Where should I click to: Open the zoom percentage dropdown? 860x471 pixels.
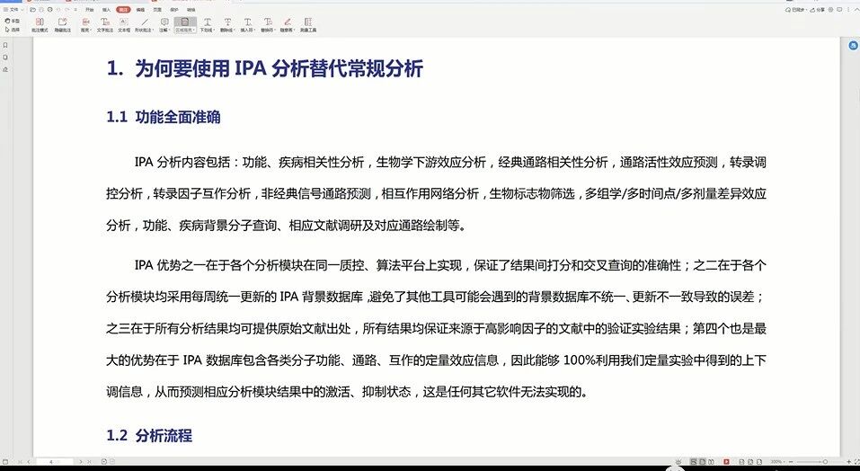coord(777,462)
